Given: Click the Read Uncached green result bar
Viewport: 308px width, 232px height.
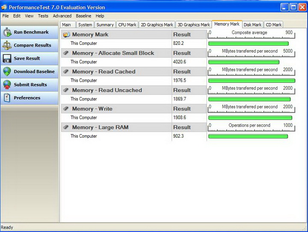Looking at the screenshot, I should click(x=249, y=99).
